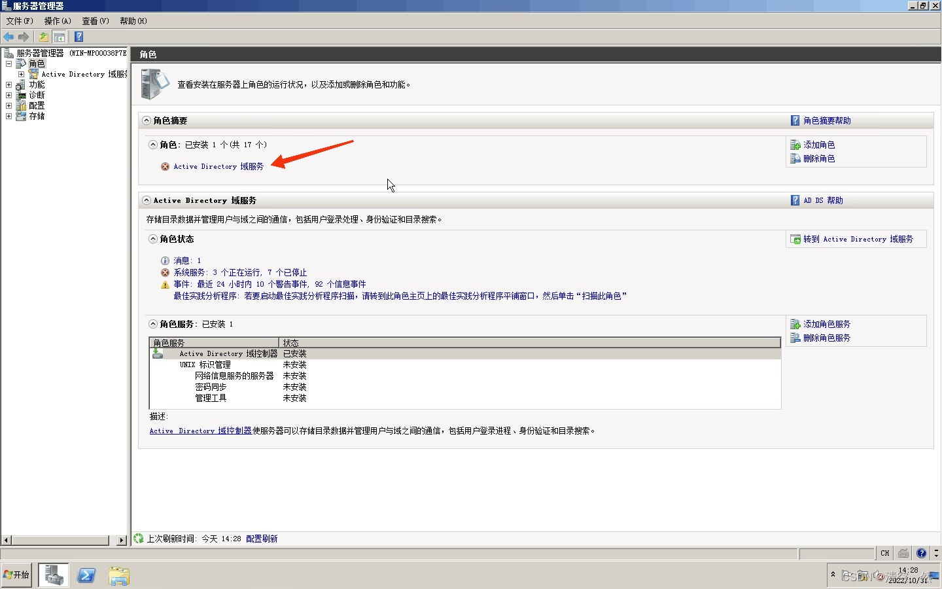Click the tree pane scroll-right arrow
The height and width of the screenshot is (589, 942).
coord(122,540)
